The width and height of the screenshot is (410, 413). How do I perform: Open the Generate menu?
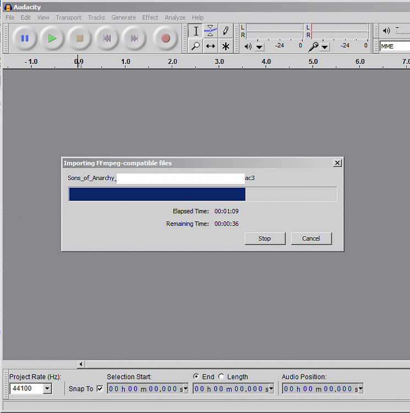point(123,18)
